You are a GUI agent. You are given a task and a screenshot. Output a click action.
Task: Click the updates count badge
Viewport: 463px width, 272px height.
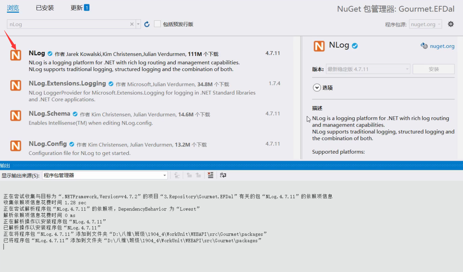pos(87,7)
